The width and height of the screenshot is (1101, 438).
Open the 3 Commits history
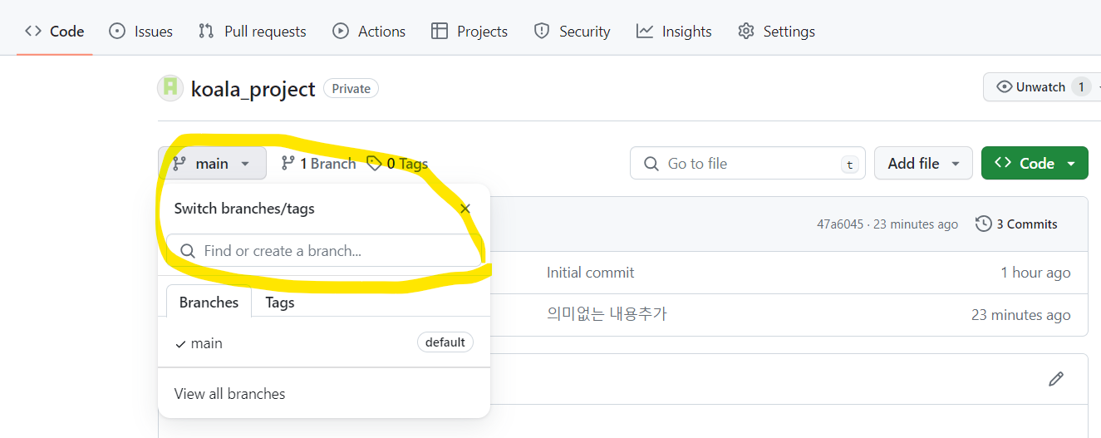pyautogui.click(x=1016, y=224)
